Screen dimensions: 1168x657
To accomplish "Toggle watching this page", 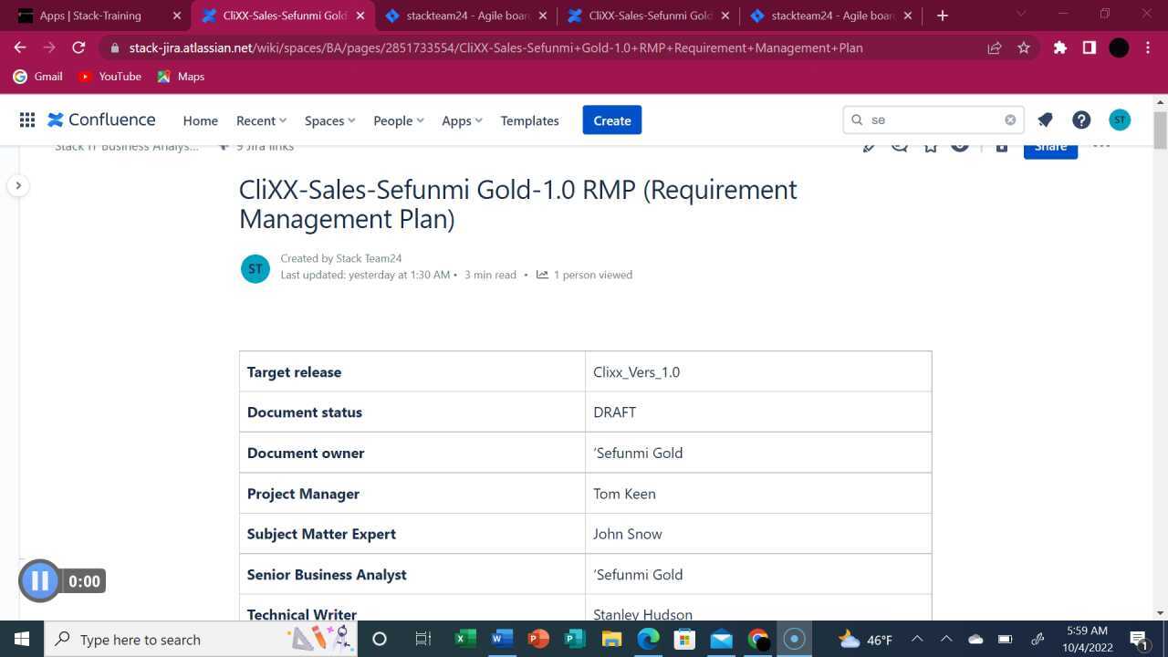I will pyautogui.click(x=960, y=145).
